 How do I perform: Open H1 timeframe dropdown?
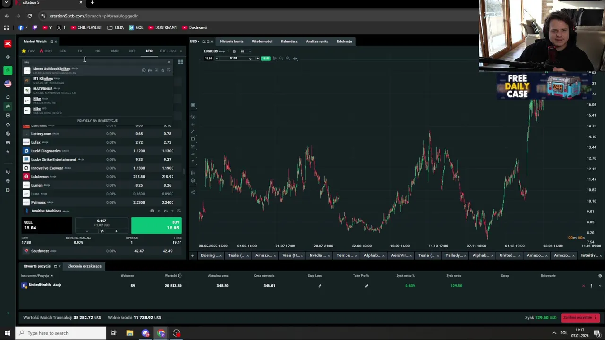click(245, 51)
